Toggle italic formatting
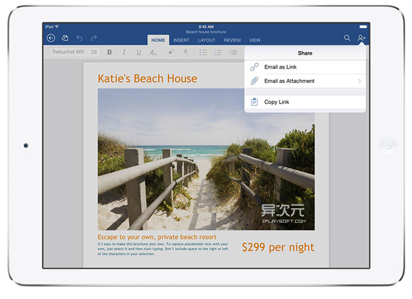The height and width of the screenshot is (299, 412). tap(124, 53)
